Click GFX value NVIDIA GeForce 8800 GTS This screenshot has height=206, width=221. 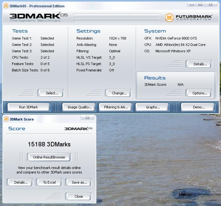pos(176,38)
